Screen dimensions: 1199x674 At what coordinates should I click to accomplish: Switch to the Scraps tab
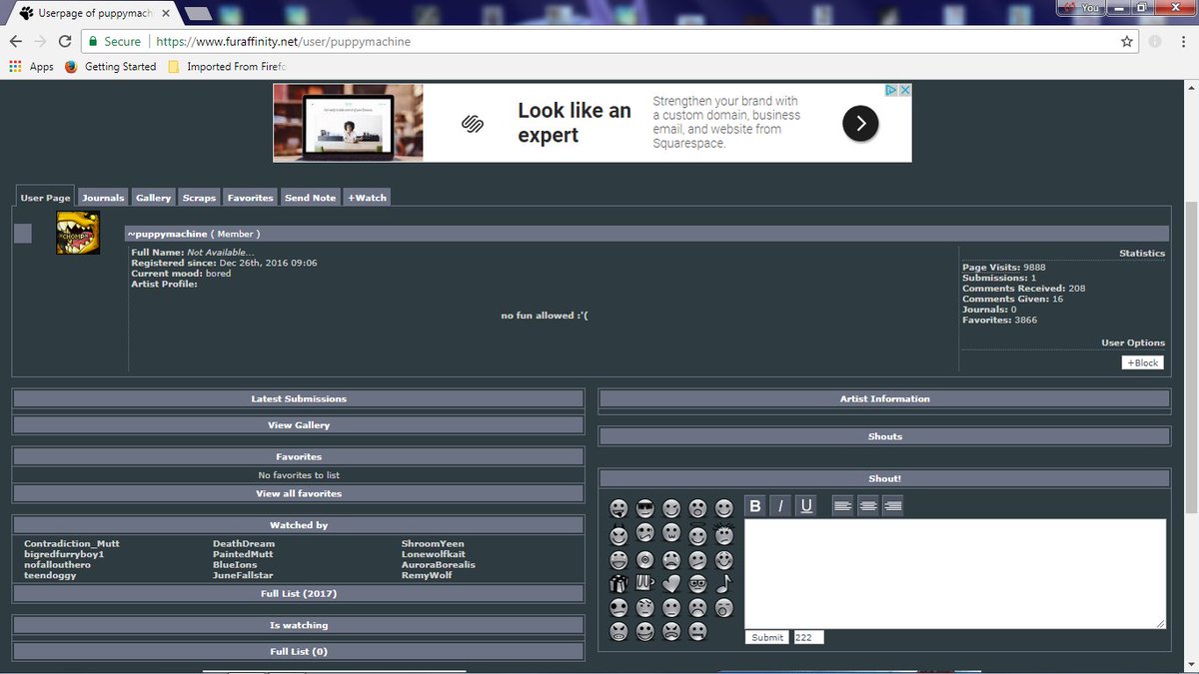tap(199, 198)
